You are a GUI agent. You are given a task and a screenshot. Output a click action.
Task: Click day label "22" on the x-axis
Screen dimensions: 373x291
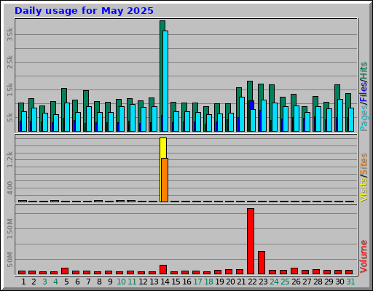(252, 282)
